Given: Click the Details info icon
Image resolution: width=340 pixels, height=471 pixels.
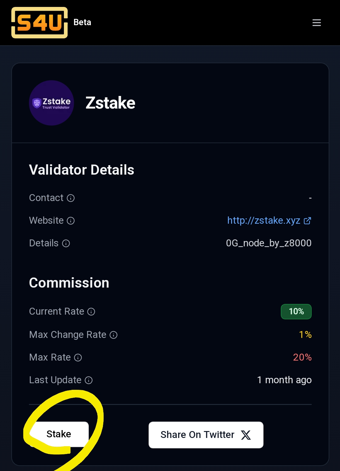Looking at the screenshot, I should click(66, 243).
